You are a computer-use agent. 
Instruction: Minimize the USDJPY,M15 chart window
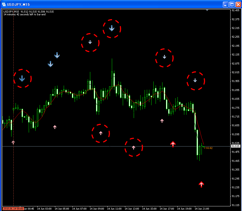point(226,5)
